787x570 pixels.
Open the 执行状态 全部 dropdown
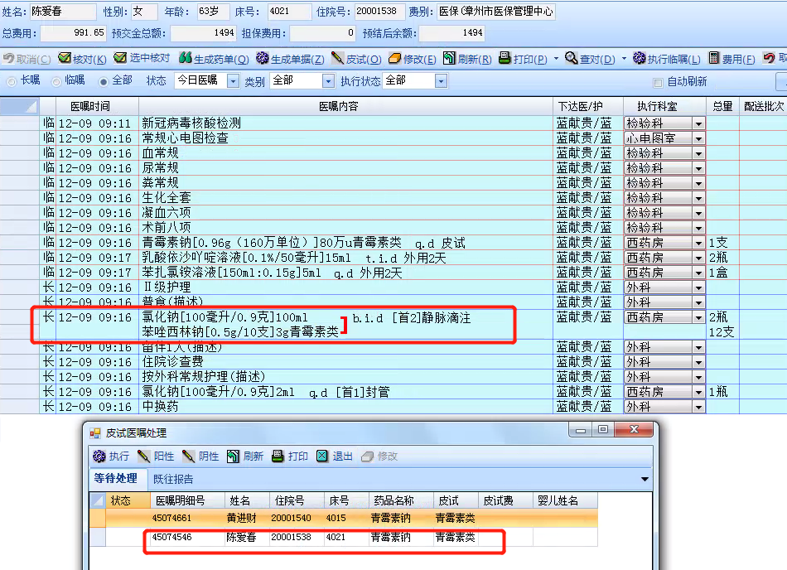(x=442, y=81)
